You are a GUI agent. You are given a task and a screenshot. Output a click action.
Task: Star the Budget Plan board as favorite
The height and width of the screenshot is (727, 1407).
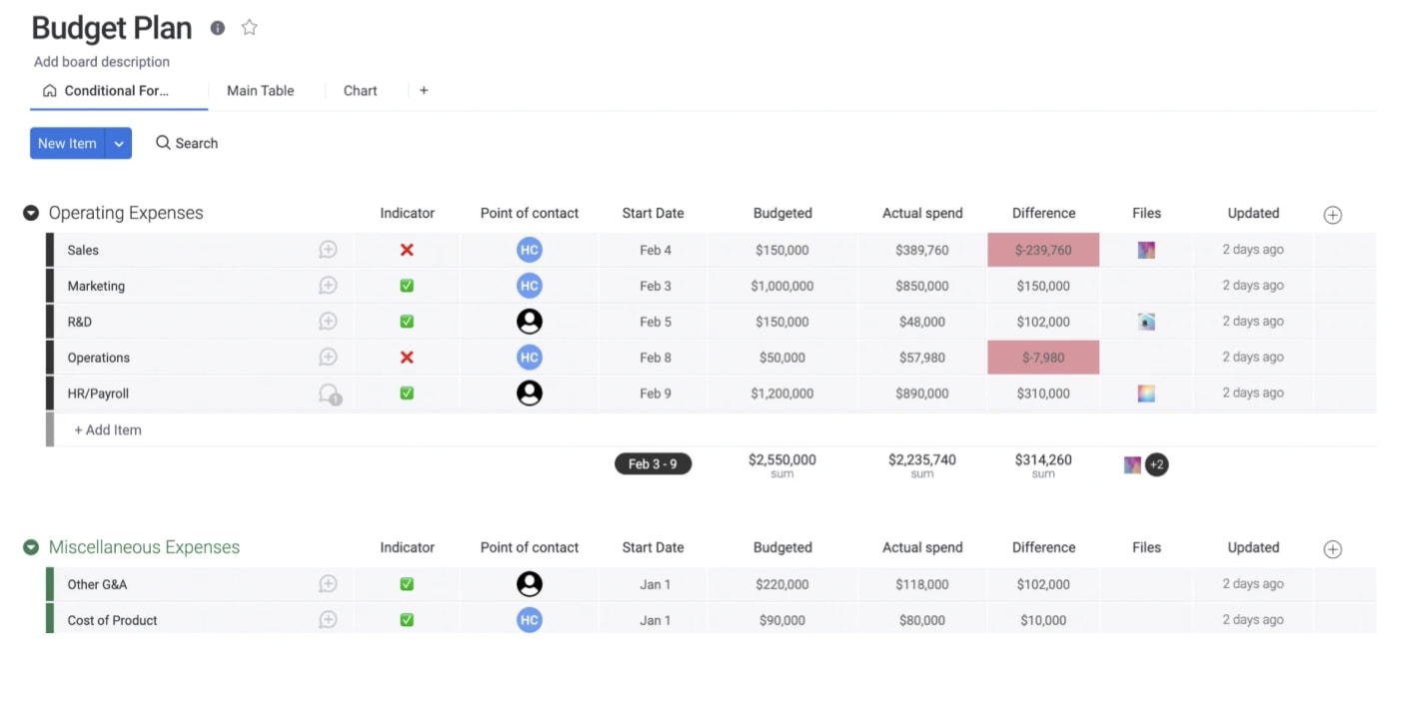click(250, 28)
